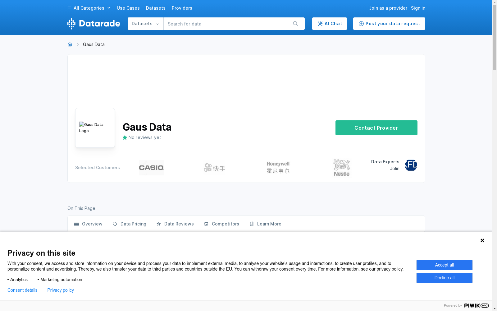The width and height of the screenshot is (497, 311).
Task: Jump to the Data Pricing section
Action: (x=129, y=224)
